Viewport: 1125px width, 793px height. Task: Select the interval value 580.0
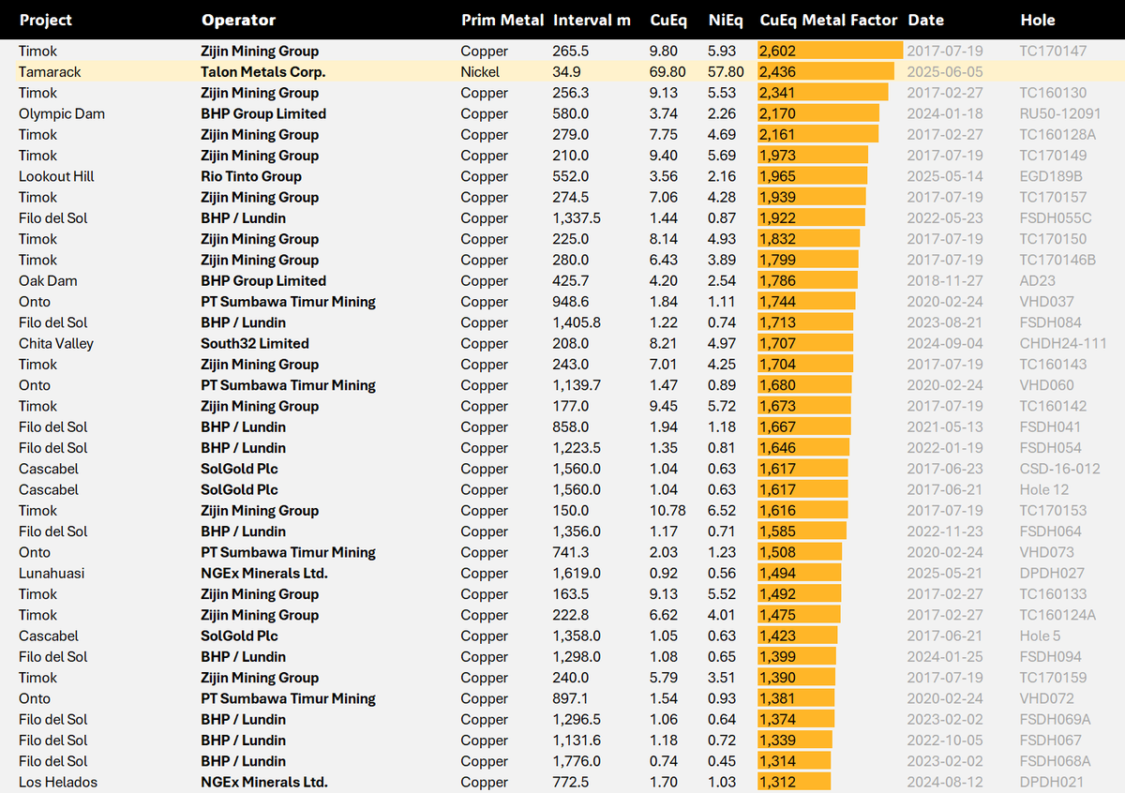[x=571, y=113]
